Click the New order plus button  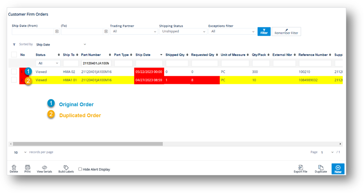tap(338, 169)
